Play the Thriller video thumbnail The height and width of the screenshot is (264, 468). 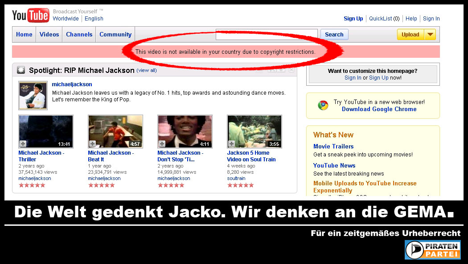coord(46,131)
